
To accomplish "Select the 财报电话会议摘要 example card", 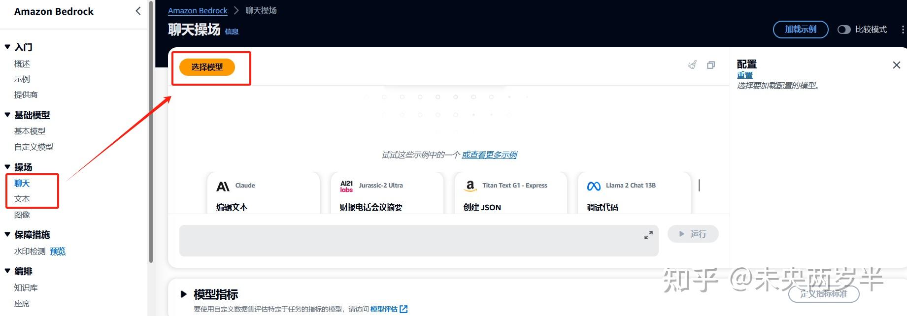I will pyautogui.click(x=387, y=192).
